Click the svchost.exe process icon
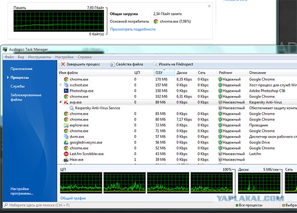Image resolution: width=297 pixels, height=213 pixels. [66, 85]
